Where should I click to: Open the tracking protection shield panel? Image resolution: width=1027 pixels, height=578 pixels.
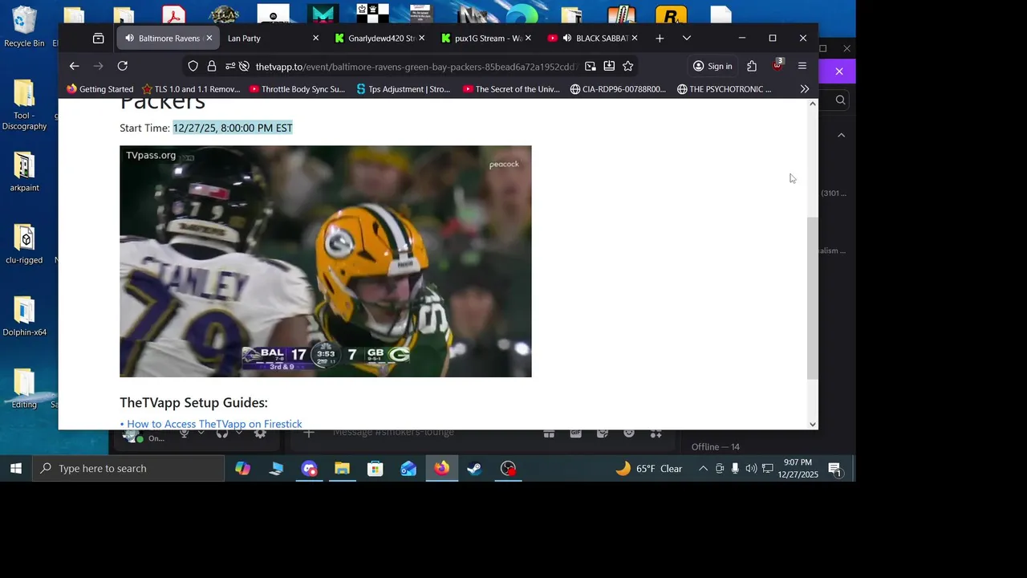(193, 66)
